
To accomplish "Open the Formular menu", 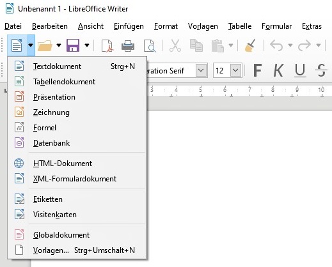I will 276,26.
